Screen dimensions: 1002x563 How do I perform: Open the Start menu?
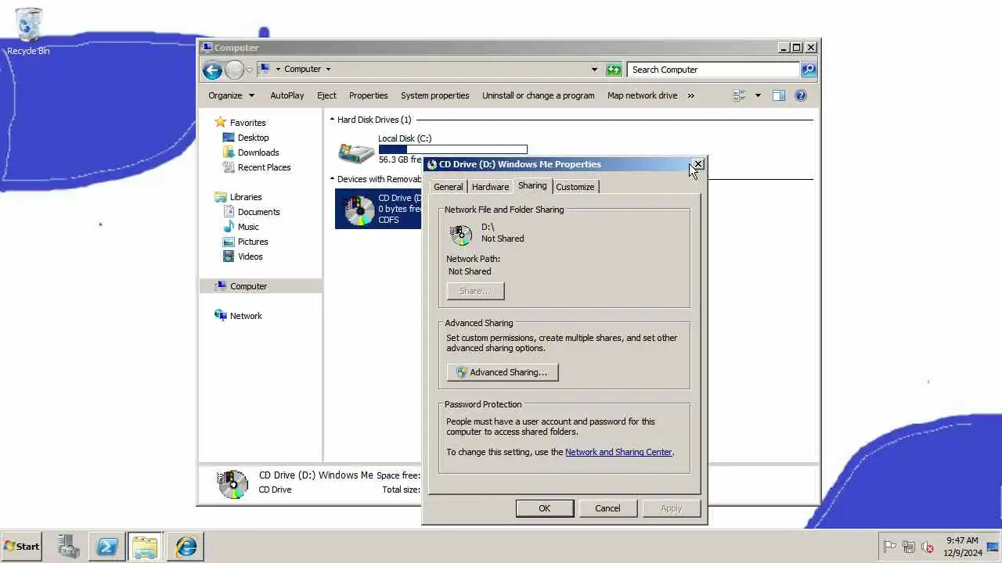tap(21, 547)
